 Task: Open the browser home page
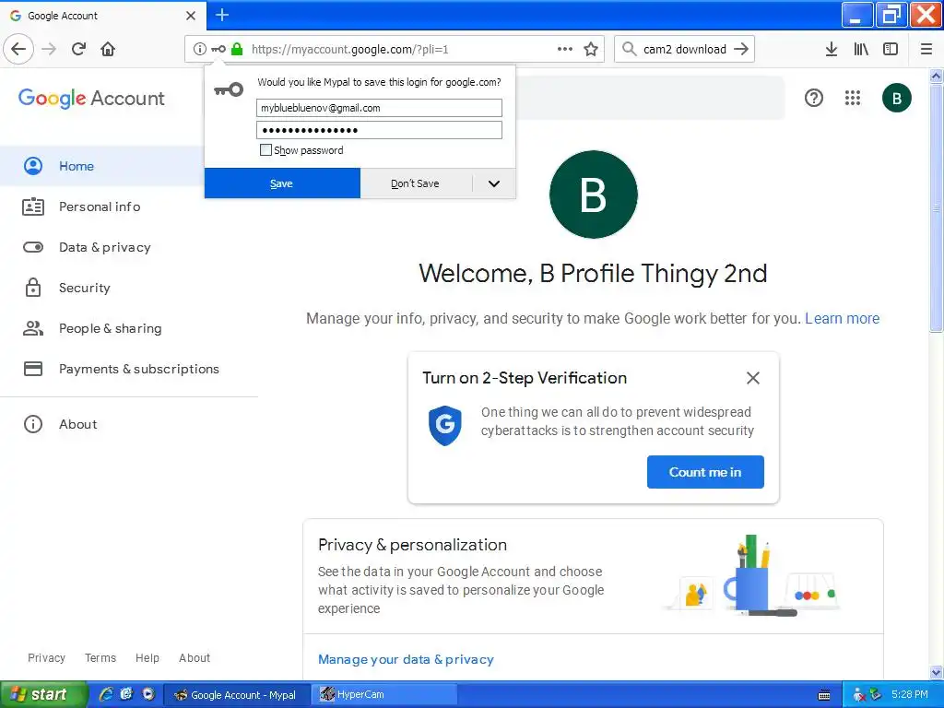tap(108, 49)
